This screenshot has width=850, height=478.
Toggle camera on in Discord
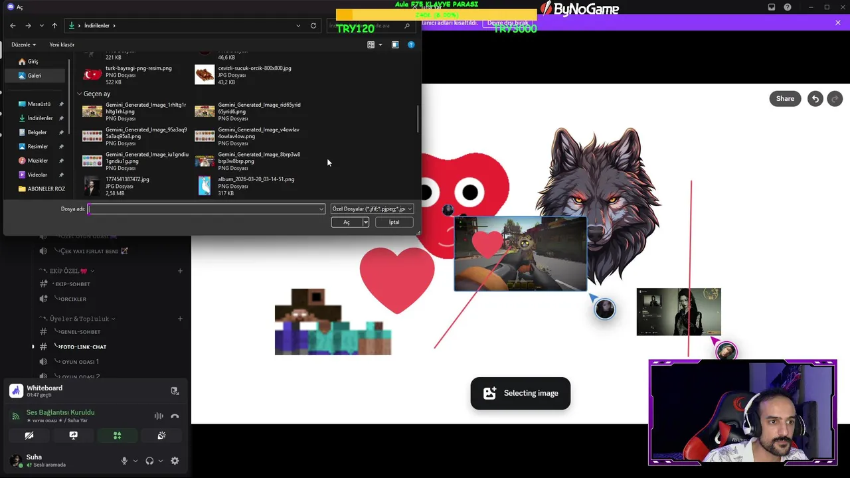coord(29,436)
